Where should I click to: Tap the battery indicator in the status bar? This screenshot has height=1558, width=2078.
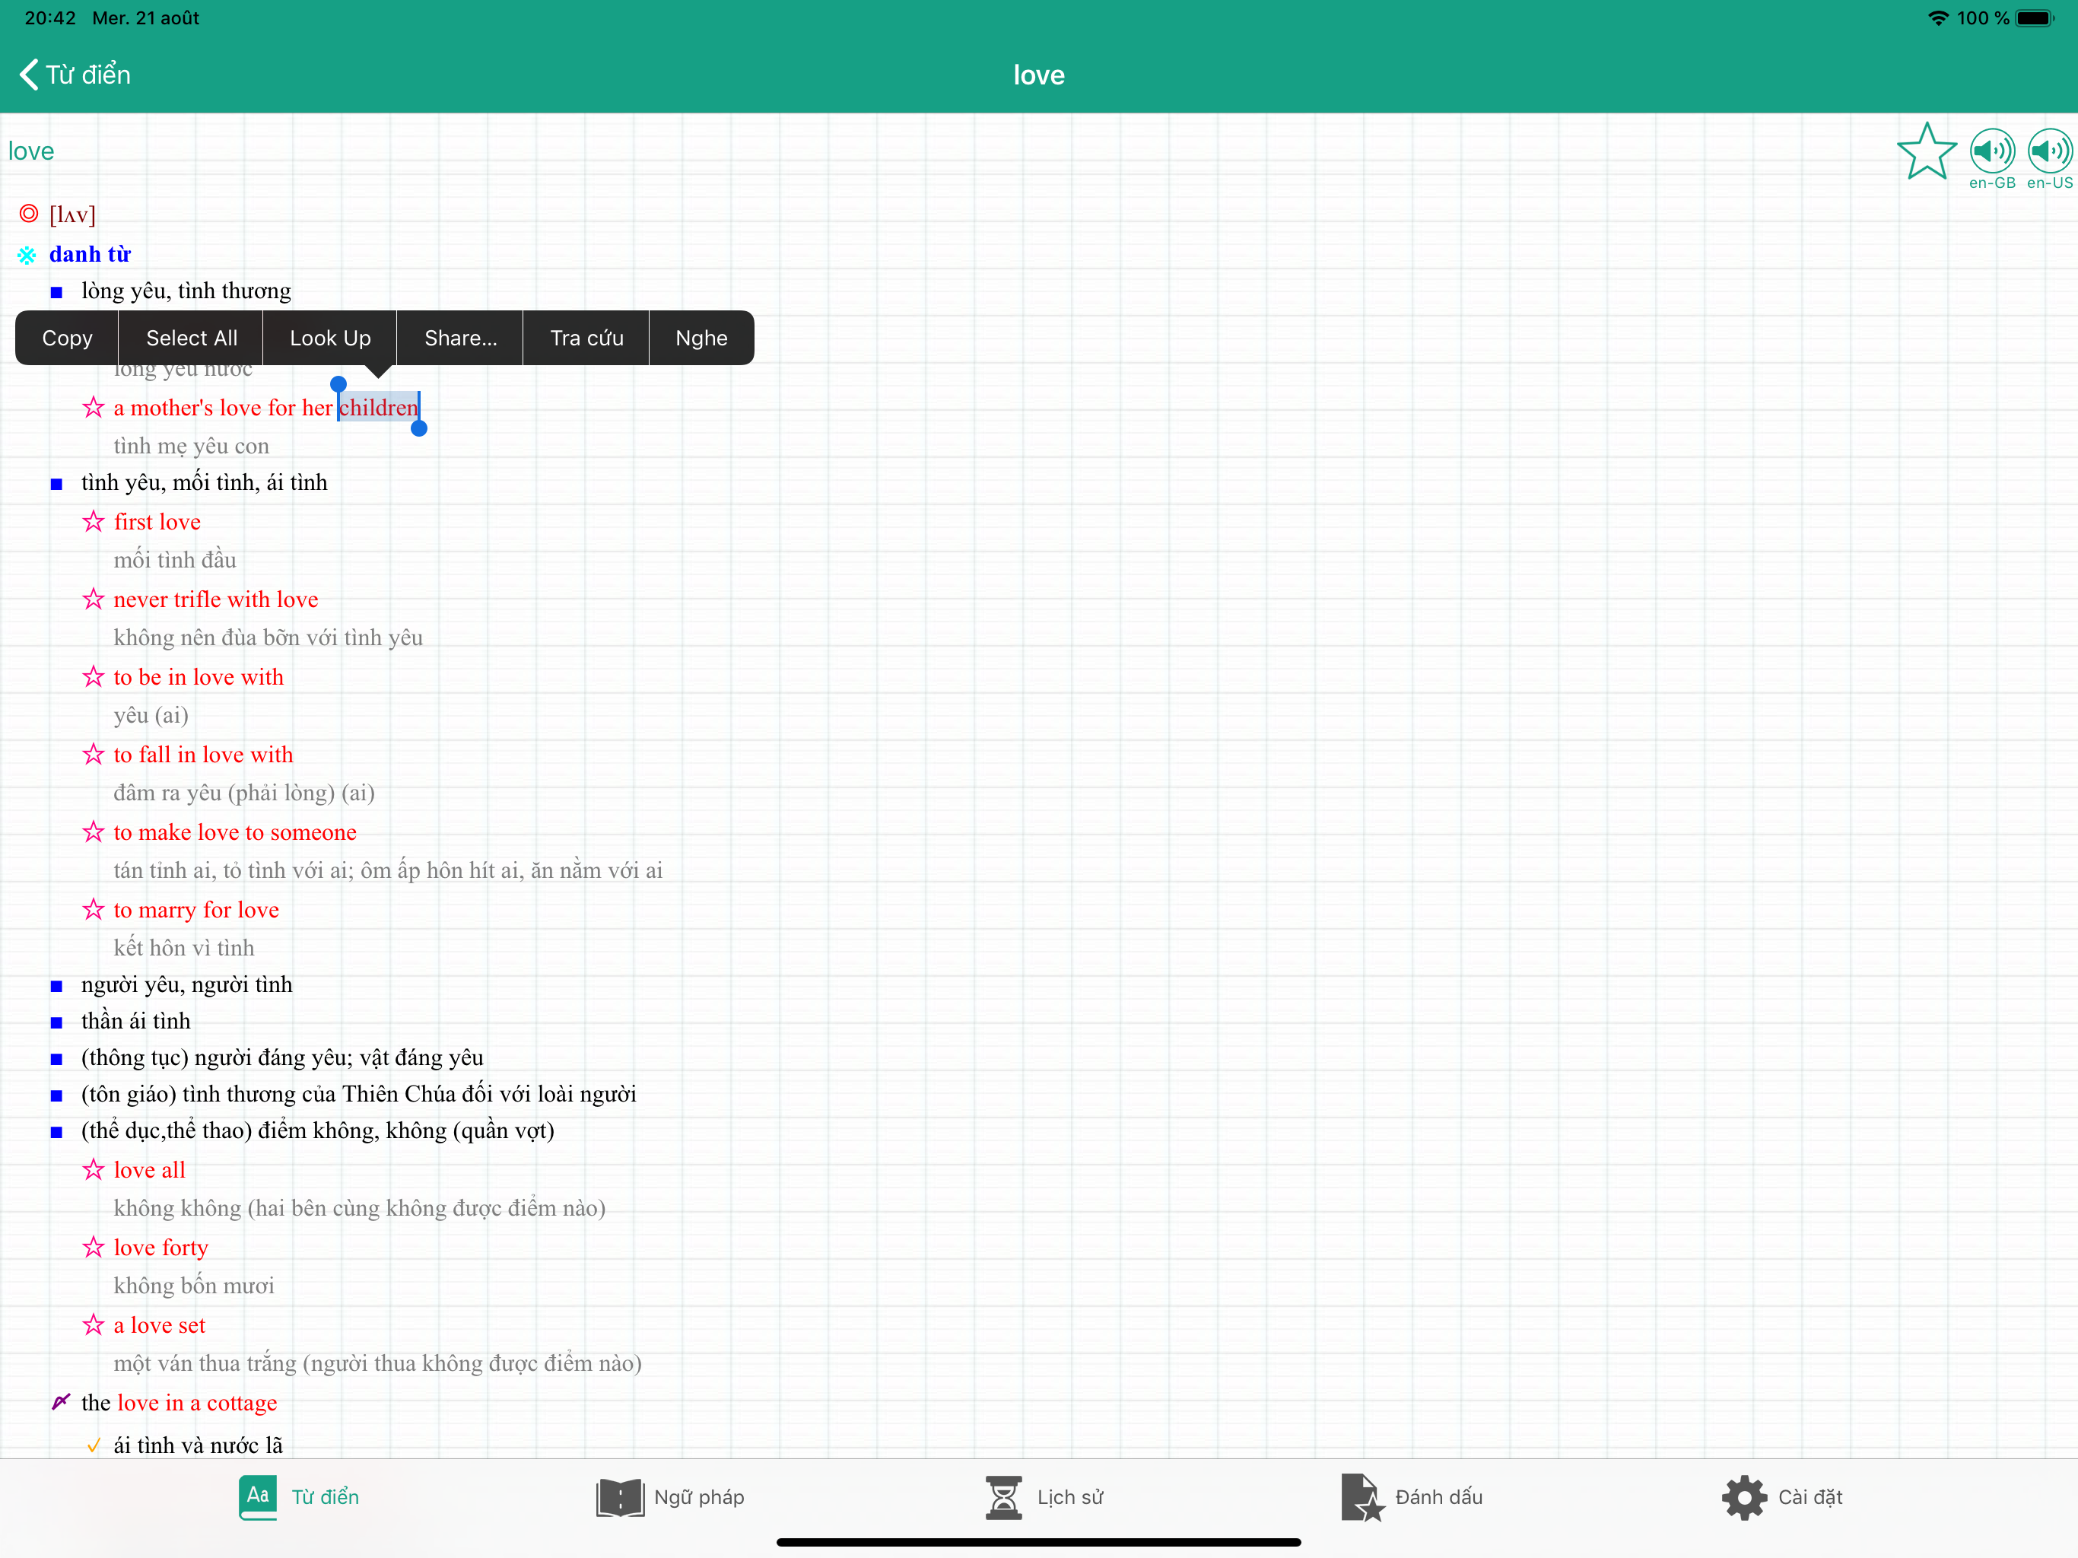coord(2035,17)
